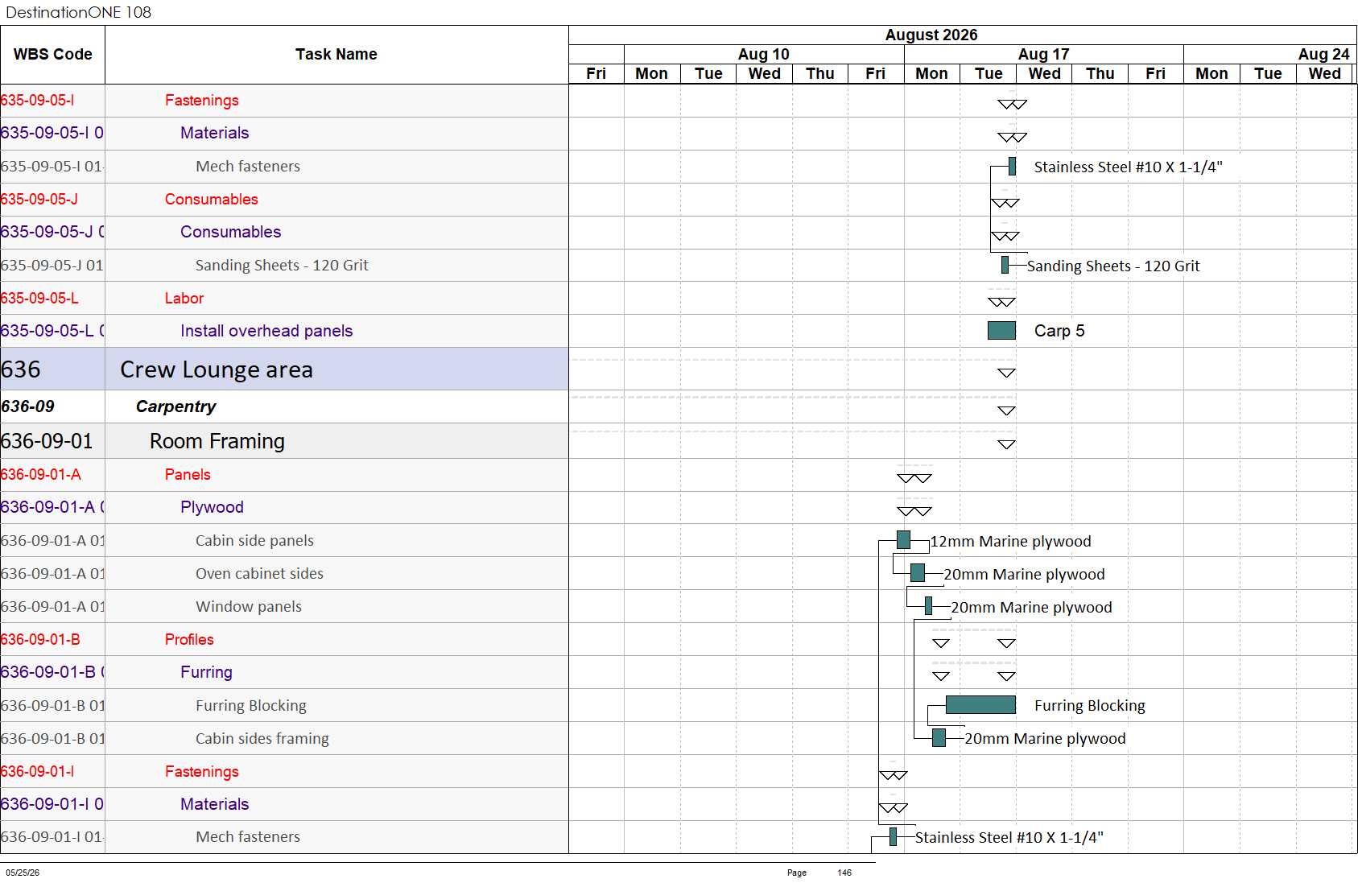1358x883 pixels.
Task: Click the WBS Code column header
Action: [53, 54]
